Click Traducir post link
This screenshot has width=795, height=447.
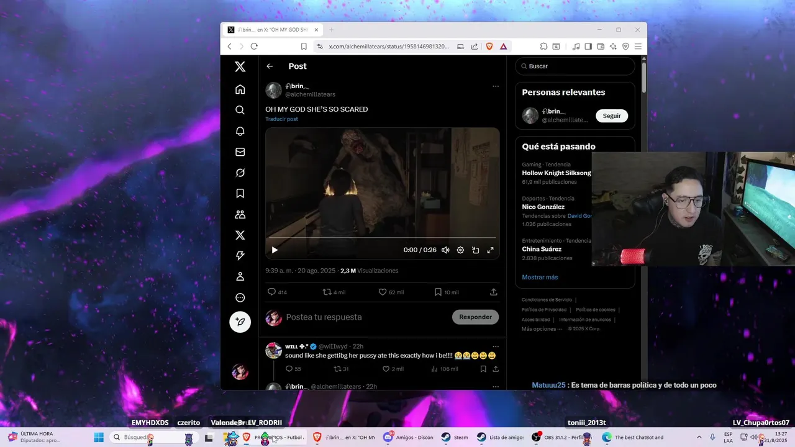pyautogui.click(x=281, y=119)
